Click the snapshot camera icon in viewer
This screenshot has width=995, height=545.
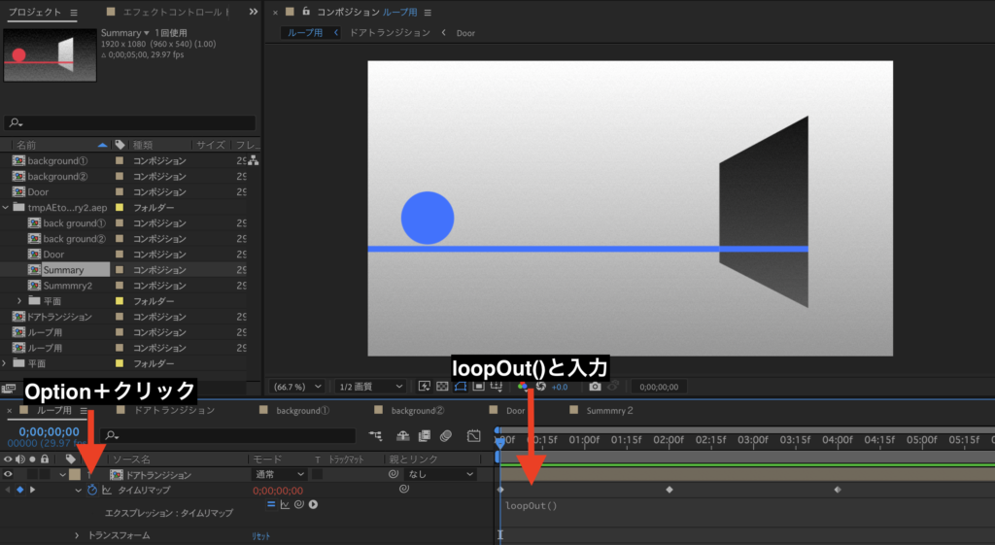pos(596,387)
